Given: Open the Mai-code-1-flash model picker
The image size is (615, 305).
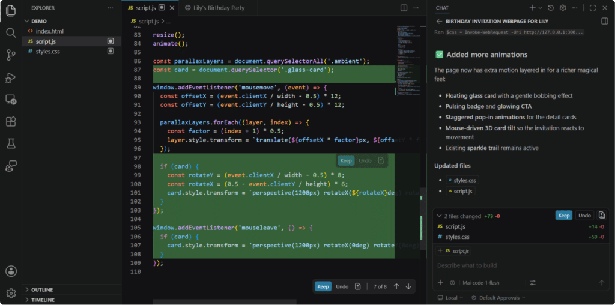Looking at the screenshot, I should (x=481, y=283).
